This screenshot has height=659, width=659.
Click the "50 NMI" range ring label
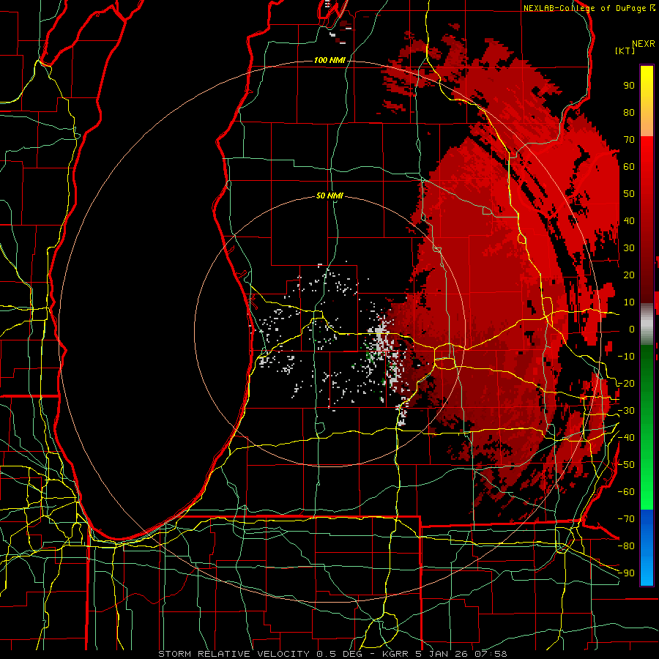[x=329, y=196]
